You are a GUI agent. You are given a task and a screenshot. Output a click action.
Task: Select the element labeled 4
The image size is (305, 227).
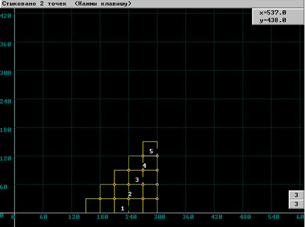pos(144,165)
